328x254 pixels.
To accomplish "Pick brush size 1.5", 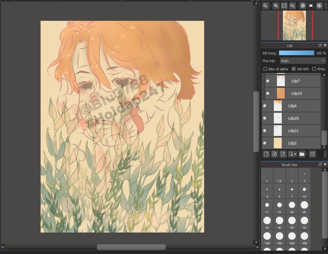I will click(x=279, y=176).
